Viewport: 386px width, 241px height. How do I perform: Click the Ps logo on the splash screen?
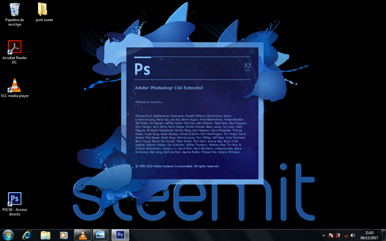pyautogui.click(x=142, y=69)
